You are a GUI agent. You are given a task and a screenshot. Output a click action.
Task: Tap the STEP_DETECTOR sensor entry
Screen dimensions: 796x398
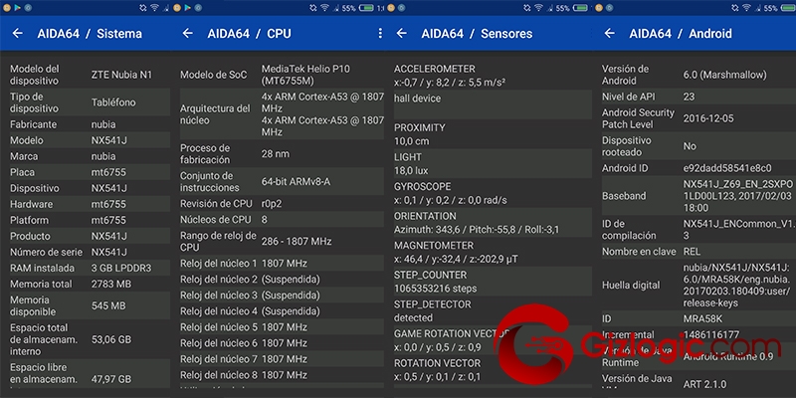492,310
